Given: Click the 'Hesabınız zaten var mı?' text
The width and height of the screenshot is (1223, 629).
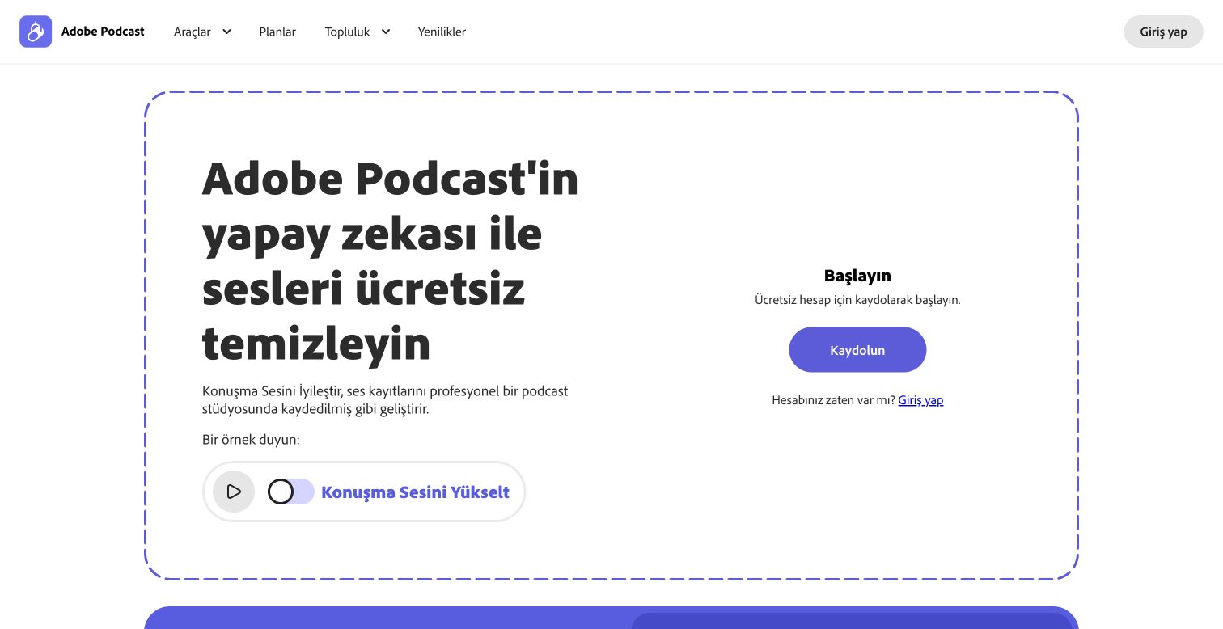Looking at the screenshot, I should click(833, 400).
